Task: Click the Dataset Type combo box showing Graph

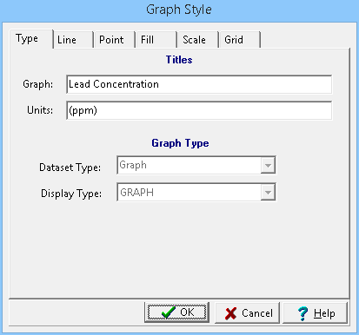Action: coord(196,165)
